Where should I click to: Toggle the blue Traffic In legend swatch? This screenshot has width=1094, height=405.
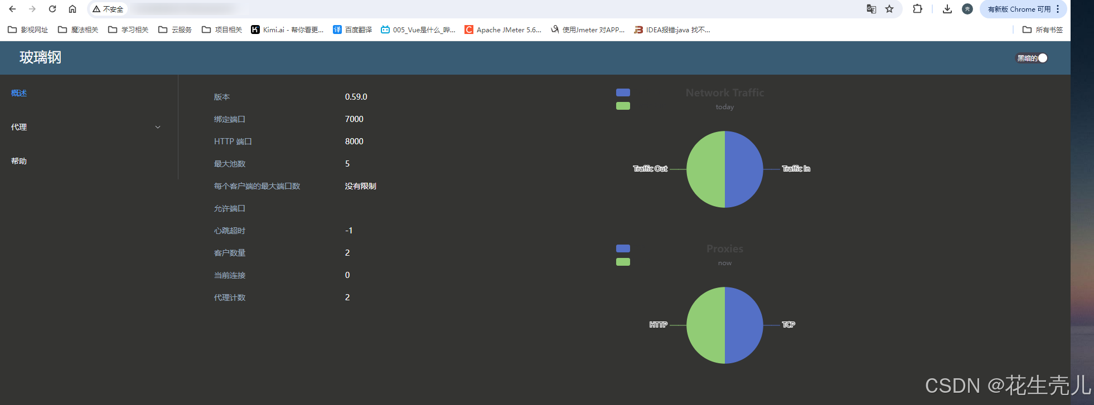coord(623,92)
